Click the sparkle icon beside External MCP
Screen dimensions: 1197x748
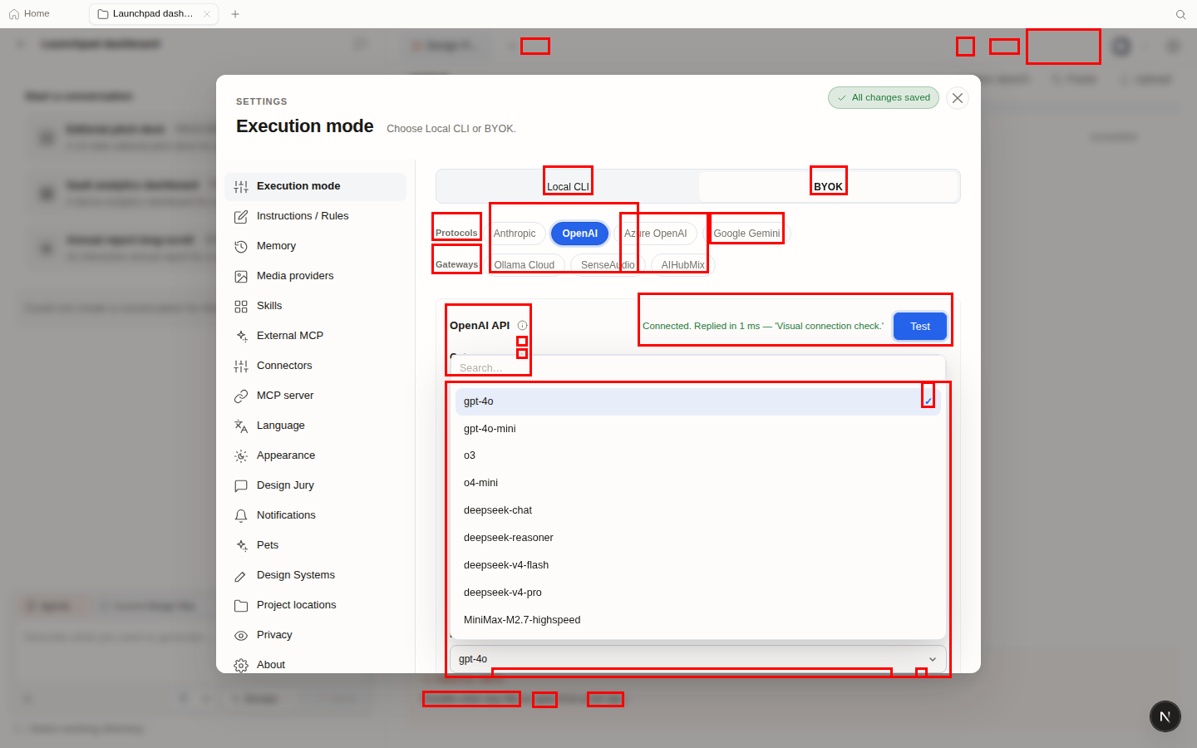coord(241,336)
